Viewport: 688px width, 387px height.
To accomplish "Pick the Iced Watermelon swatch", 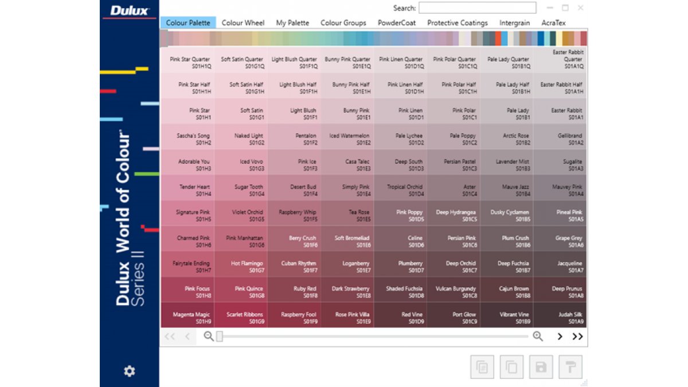I will tap(347, 136).
